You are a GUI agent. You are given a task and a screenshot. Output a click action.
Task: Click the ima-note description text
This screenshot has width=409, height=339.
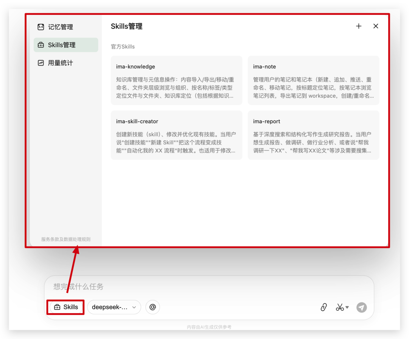point(313,88)
